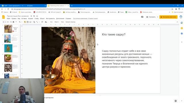Viewport: 184px width, 103px height.
Task: Open the zoom level dropdown arrow
Action: [x=22, y=22]
